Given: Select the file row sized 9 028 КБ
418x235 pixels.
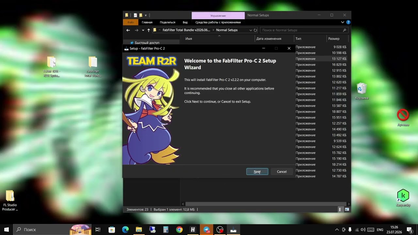Looking at the screenshot, I should click(x=322, y=47).
